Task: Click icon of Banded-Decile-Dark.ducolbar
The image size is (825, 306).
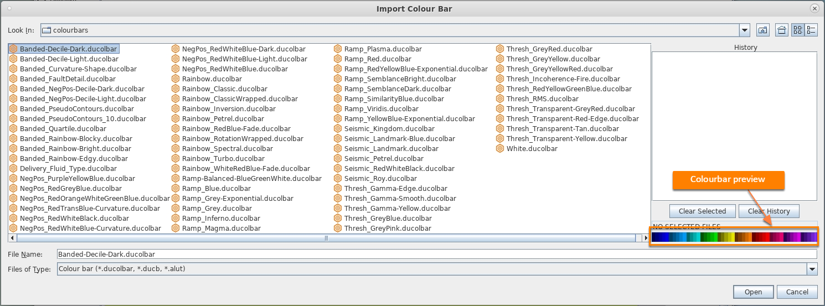Action: click(x=14, y=49)
